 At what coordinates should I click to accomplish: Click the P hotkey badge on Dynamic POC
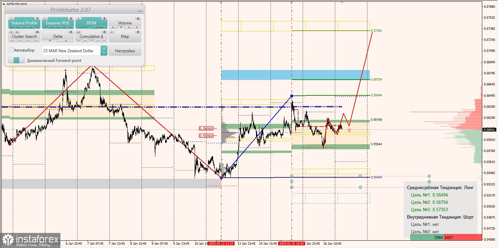click(45, 19)
